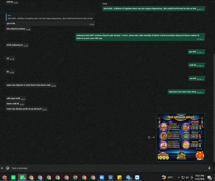This screenshot has height=181, width=215.
Task: Open the notification center icon
Action: coord(210,178)
